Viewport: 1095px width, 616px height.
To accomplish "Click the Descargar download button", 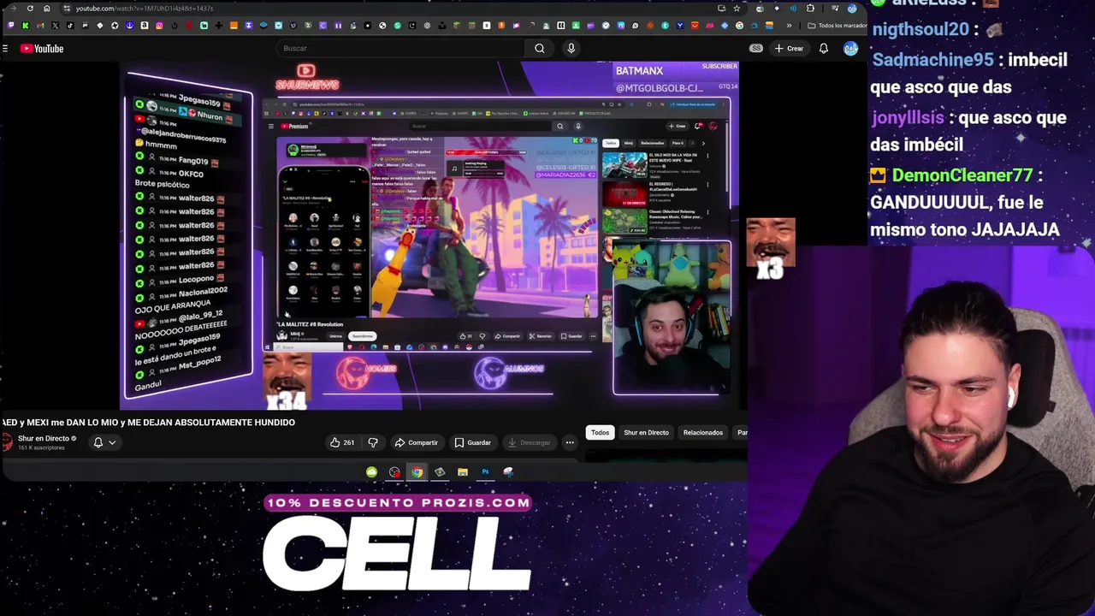I will pyautogui.click(x=529, y=442).
